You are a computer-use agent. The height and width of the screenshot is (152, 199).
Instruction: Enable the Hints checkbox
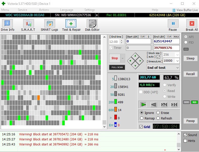[x=185, y=141]
